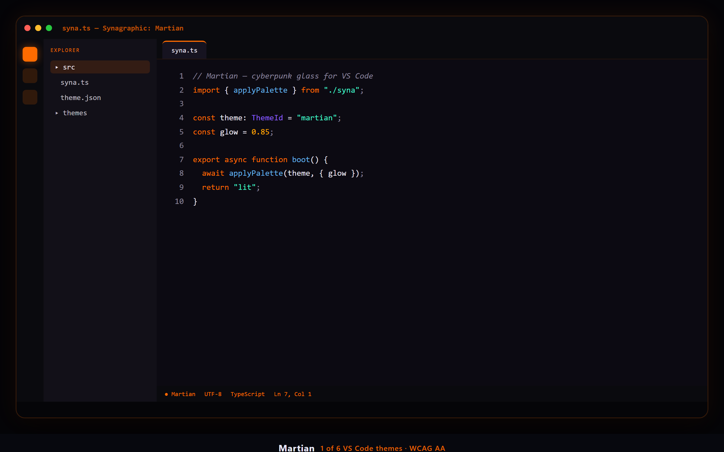
Task: Click the TypeScript language mode entry
Action: pos(247,394)
